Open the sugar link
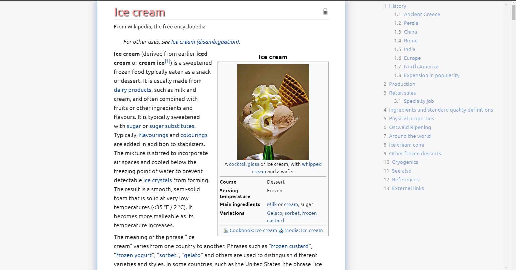Image resolution: width=516 pixels, height=270 pixels. 134,126
